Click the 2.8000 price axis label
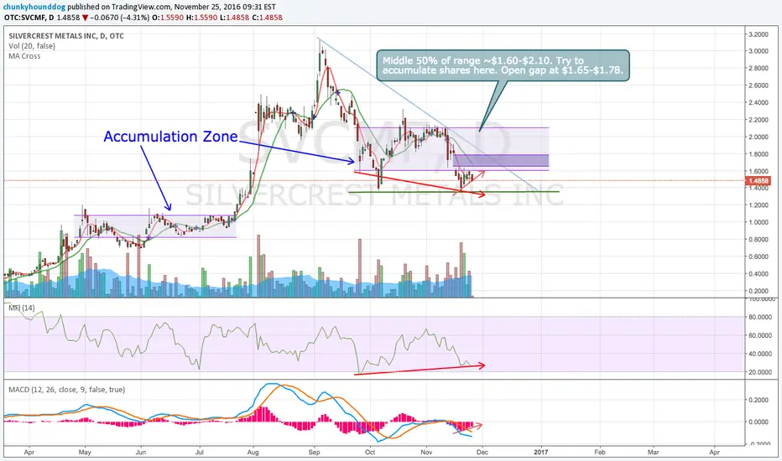 [758, 68]
